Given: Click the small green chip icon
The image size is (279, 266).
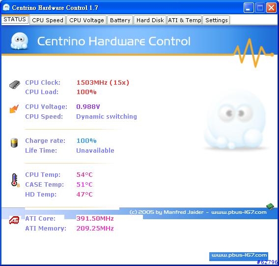Looking at the screenshot, I should (x=270, y=206).
